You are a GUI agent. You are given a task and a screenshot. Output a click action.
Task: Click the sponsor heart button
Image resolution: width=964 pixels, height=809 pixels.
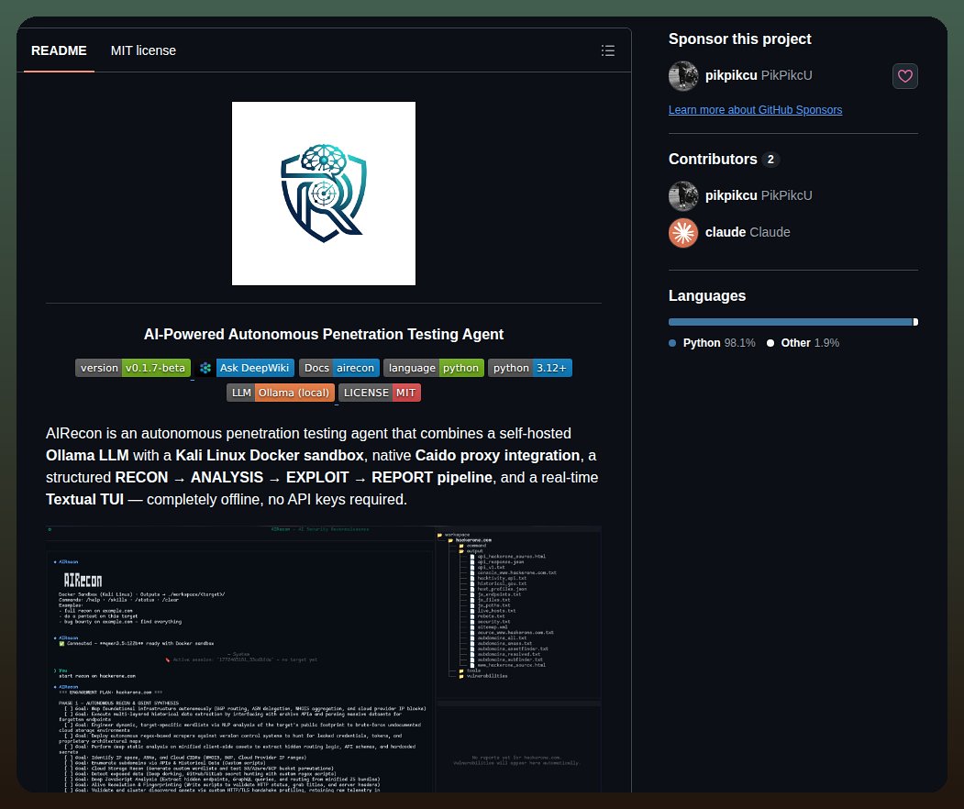tap(904, 76)
